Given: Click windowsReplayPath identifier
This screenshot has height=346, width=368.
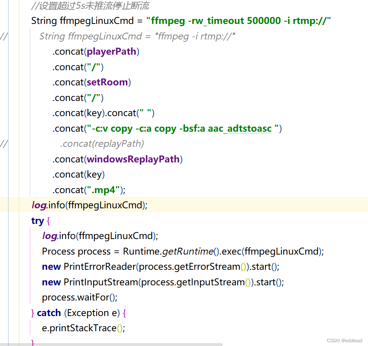Looking at the screenshot, I should [x=133, y=159].
